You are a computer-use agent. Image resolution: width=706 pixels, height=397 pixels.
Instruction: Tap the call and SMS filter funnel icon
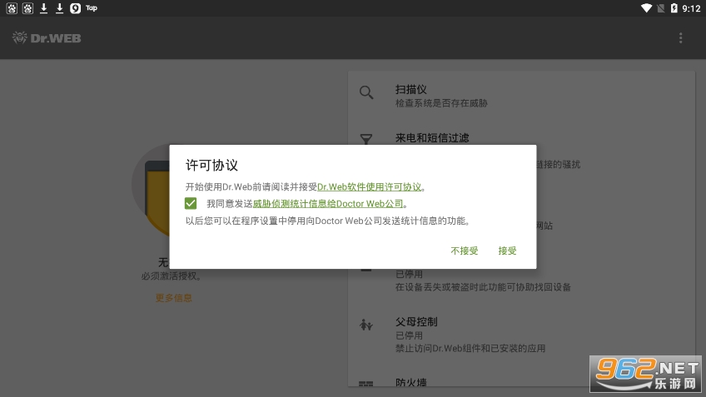tap(366, 139)
